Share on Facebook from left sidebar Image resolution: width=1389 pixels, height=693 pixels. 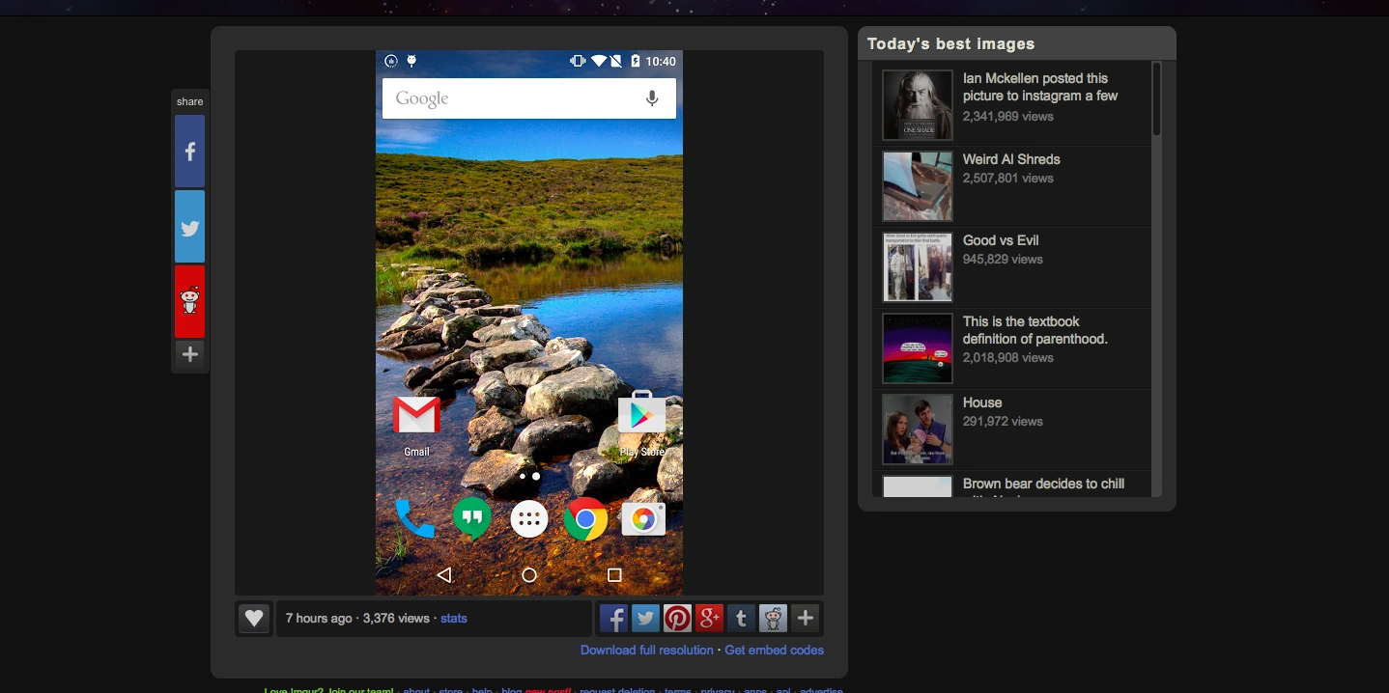click(x=189, y=152)
